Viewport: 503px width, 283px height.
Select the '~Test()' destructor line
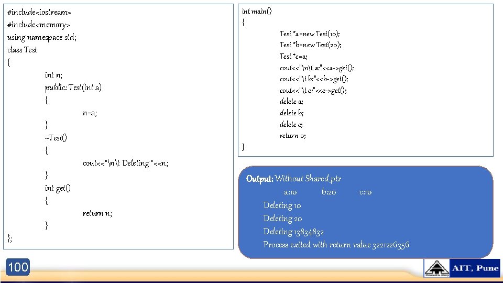tap(56, 138)
